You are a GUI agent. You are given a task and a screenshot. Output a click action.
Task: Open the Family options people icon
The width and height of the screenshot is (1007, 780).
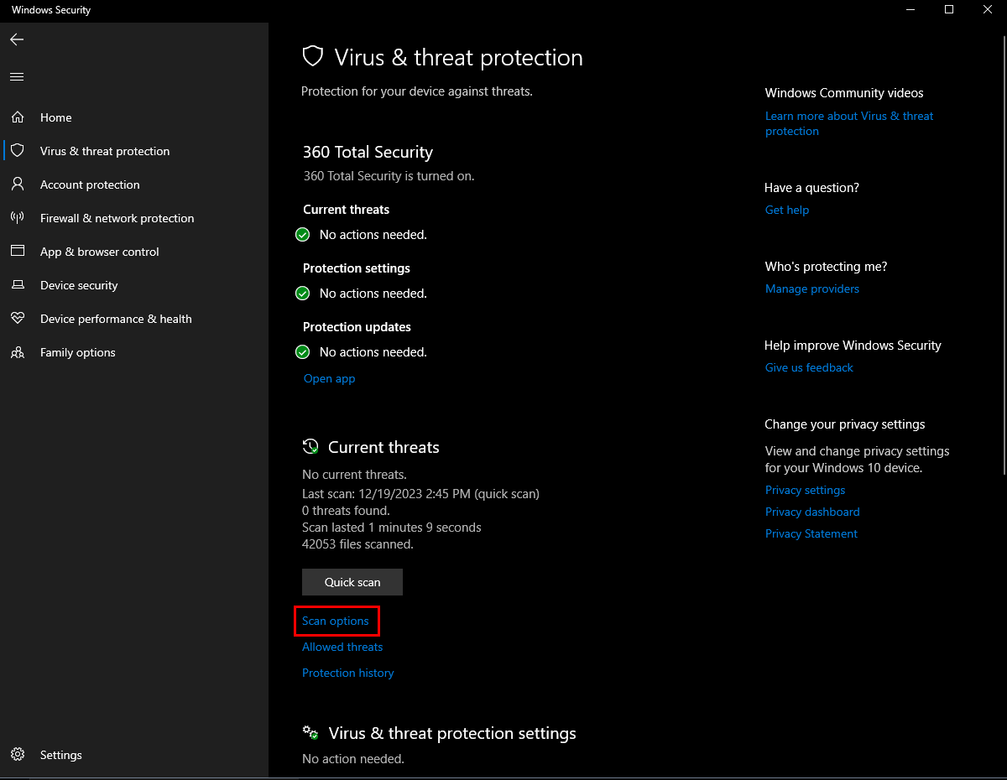[18, 352]
